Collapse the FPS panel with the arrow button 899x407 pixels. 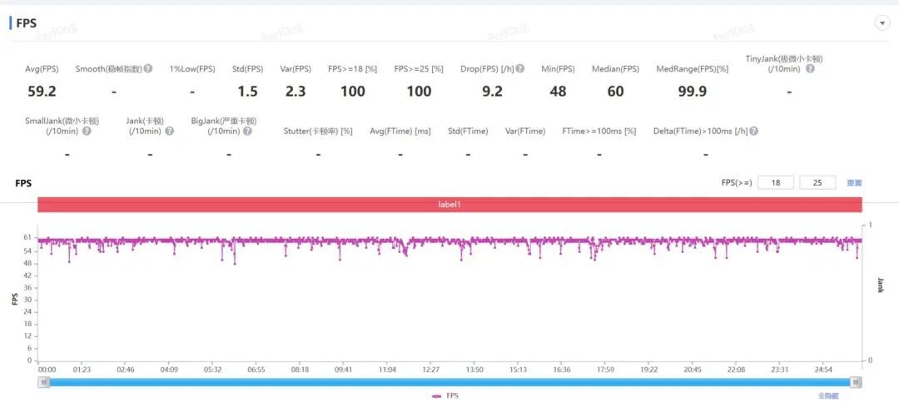pos(882,23)
